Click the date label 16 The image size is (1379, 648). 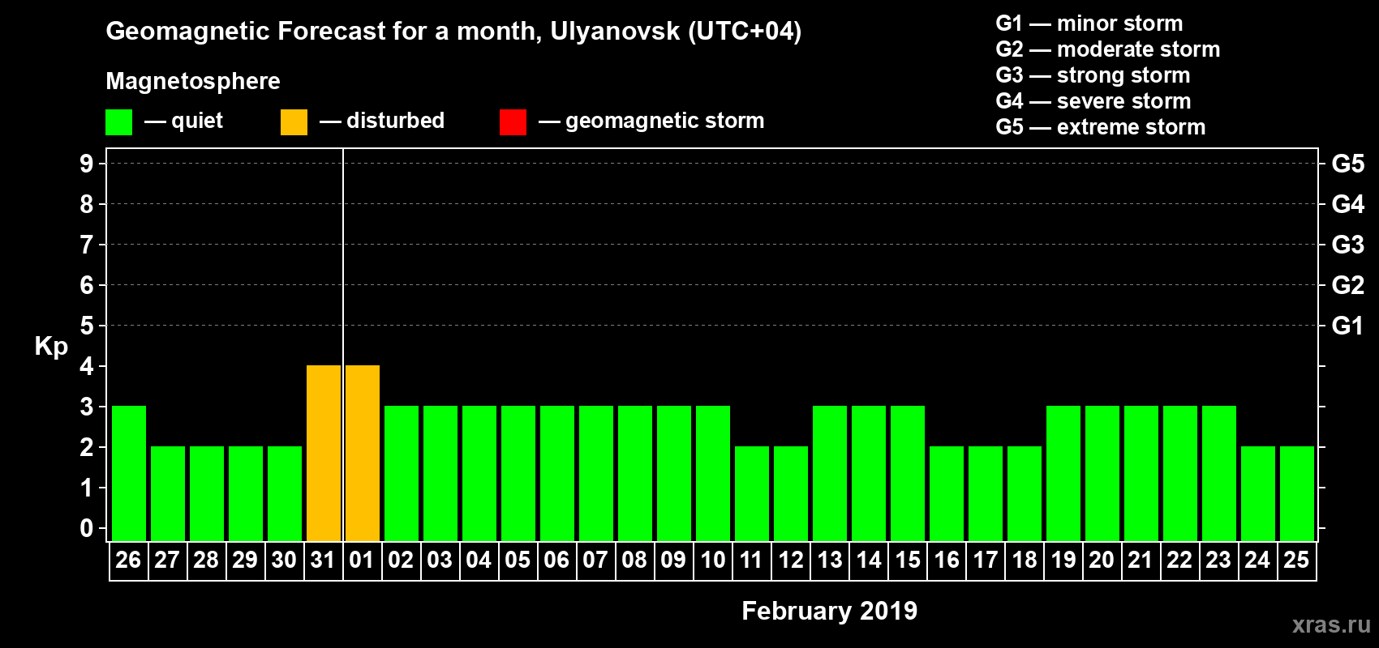click(946, 560)
